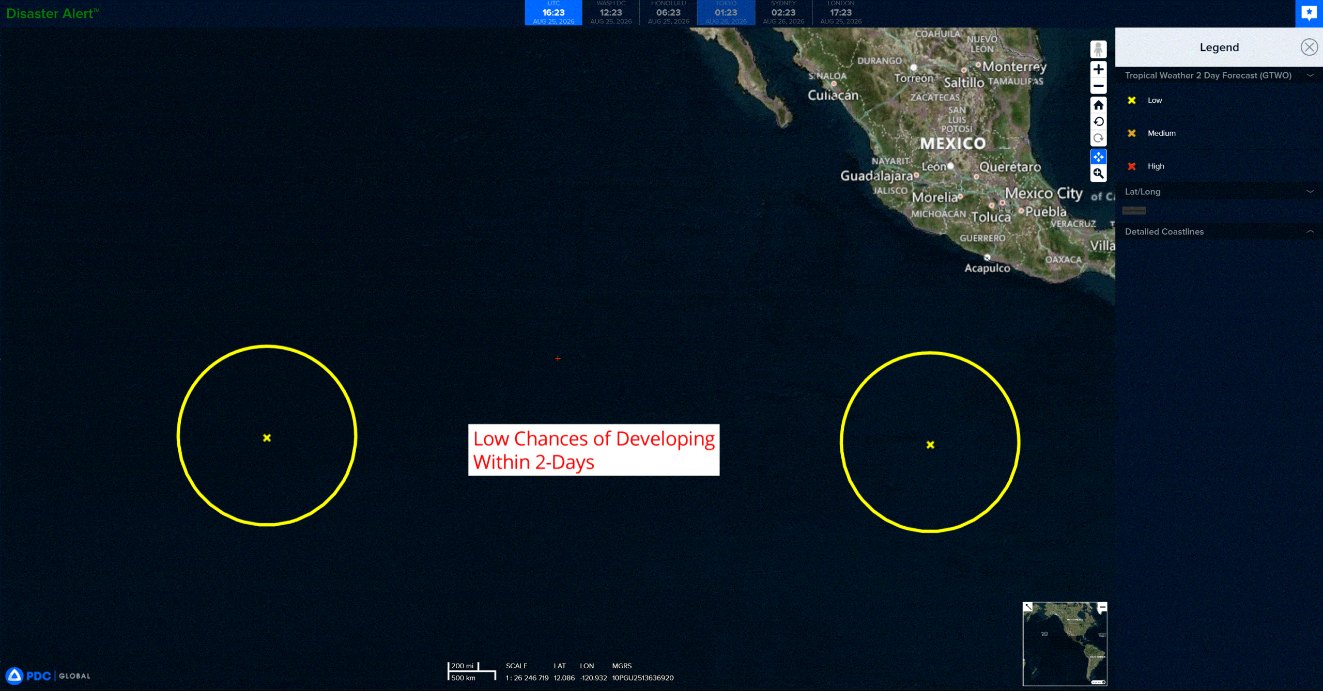
Task: Collapse Tropical Weather 2 Day Forecast section
Action: (x=1310, y=75)
